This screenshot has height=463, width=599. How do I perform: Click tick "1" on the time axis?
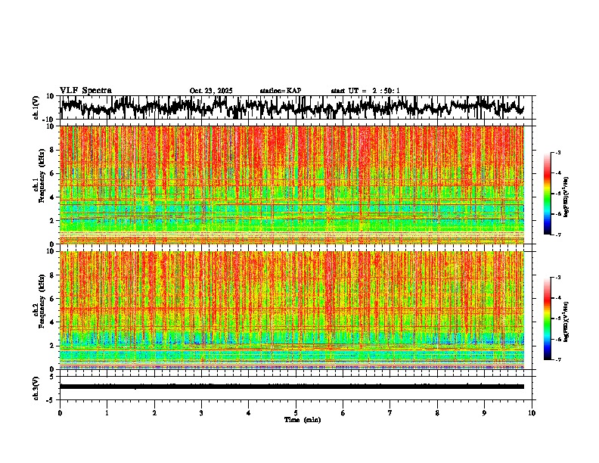coord(107,413)
